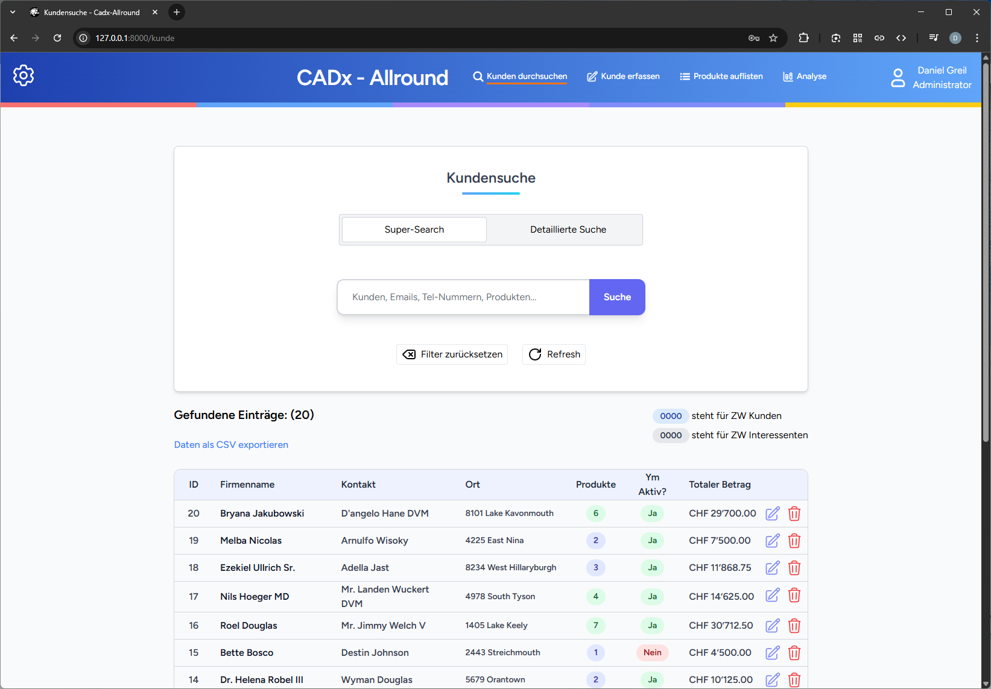Click Daten als CSV exportieren link

(x=231, y=445)
